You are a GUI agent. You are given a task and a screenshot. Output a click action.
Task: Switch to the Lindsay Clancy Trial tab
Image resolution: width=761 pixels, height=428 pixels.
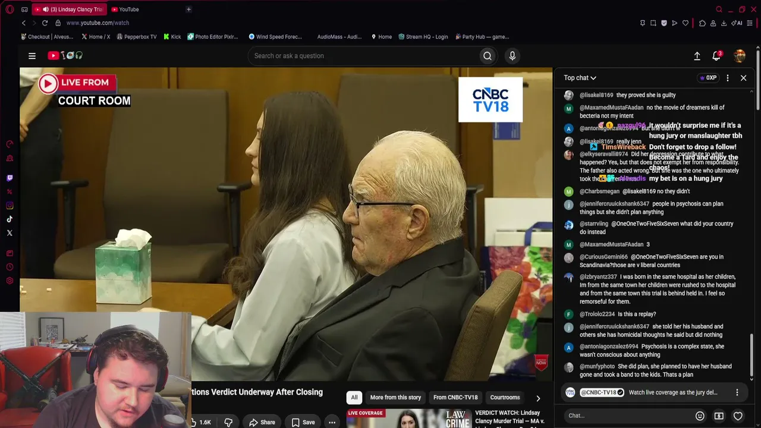70,10
